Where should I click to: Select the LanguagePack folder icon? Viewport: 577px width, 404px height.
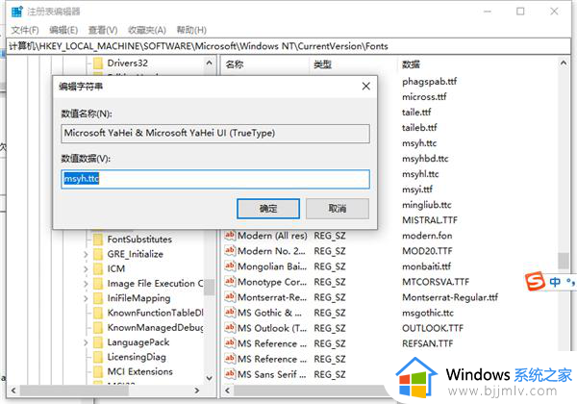[98, 342]
